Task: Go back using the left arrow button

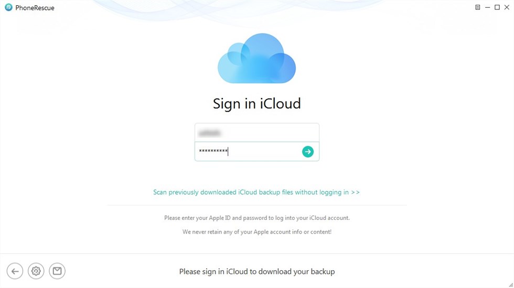Action: tap(15, 271)
